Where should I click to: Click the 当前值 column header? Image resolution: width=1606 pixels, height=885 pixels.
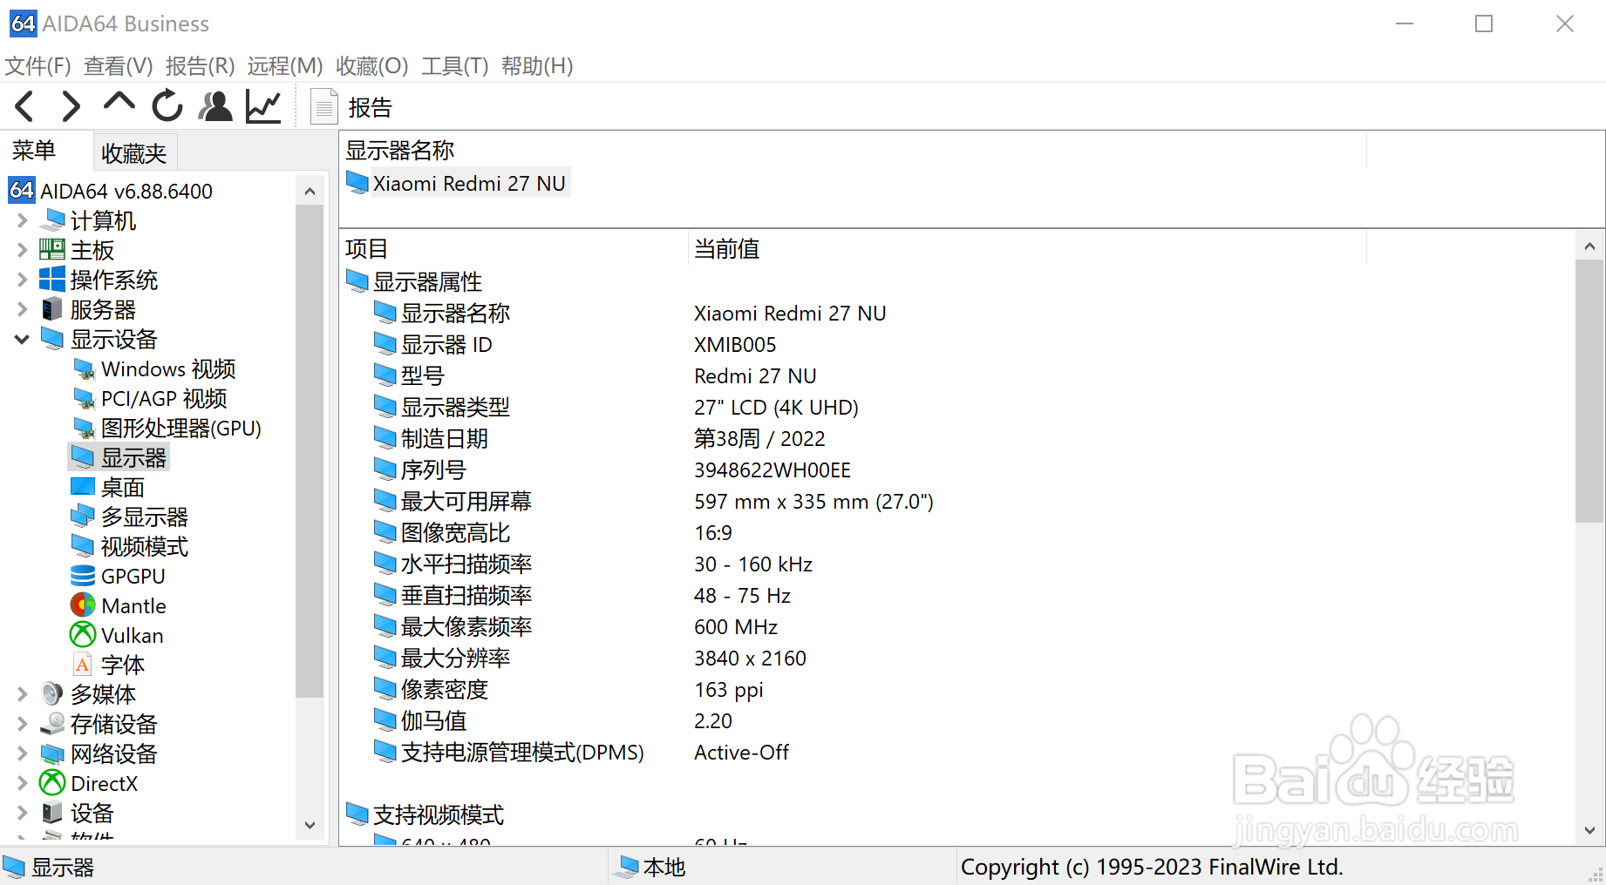click(1027, 249)
